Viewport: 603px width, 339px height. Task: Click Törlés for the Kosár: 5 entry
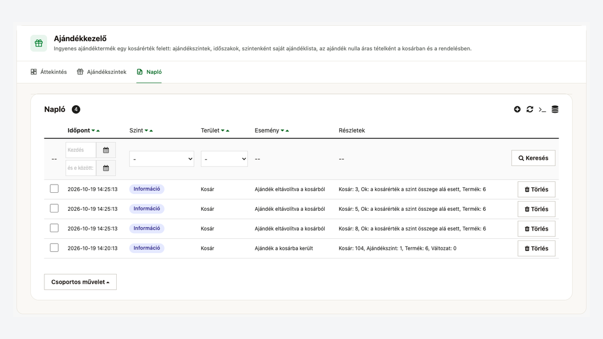point(537,209)
